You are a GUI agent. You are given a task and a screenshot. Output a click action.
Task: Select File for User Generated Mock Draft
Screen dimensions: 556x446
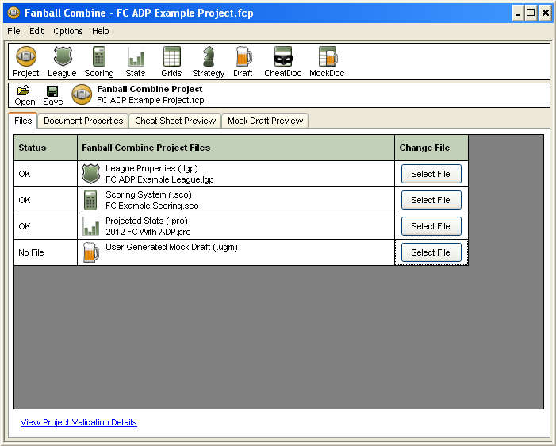[431, 252]
